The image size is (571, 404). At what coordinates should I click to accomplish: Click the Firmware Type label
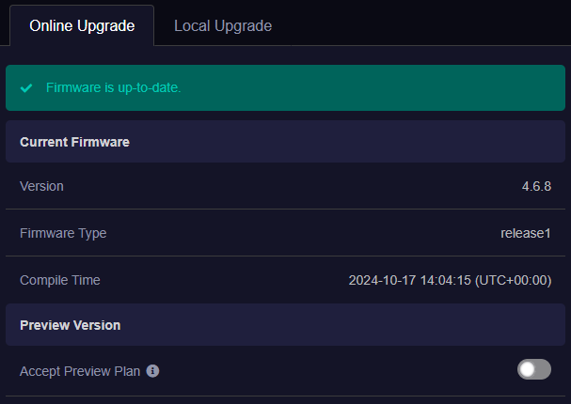pyautogui.click(x=63, y=233)
